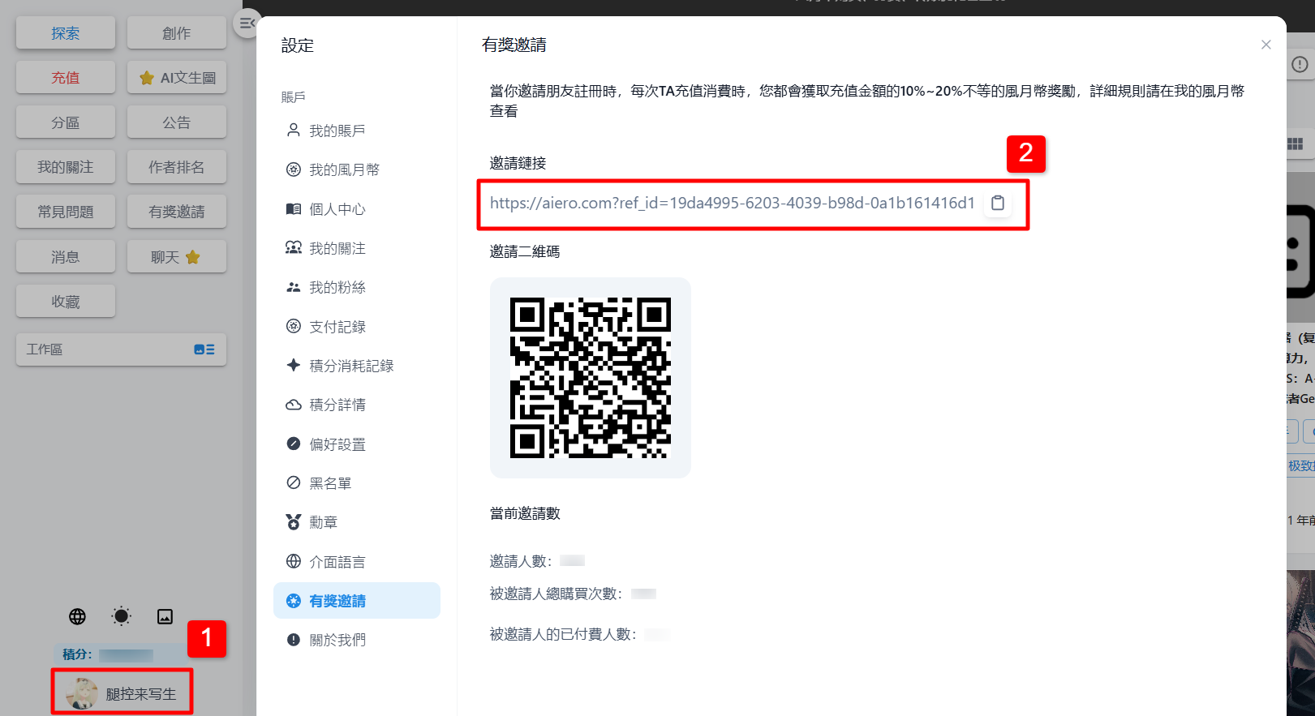
Task: Select 我的風月幣 in settings menu
Action: (357, 169)
